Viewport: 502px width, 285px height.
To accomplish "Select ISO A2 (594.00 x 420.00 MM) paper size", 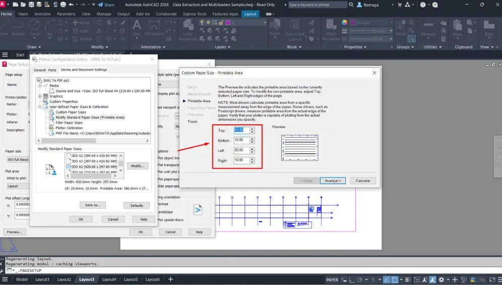I will coord(94,156).
